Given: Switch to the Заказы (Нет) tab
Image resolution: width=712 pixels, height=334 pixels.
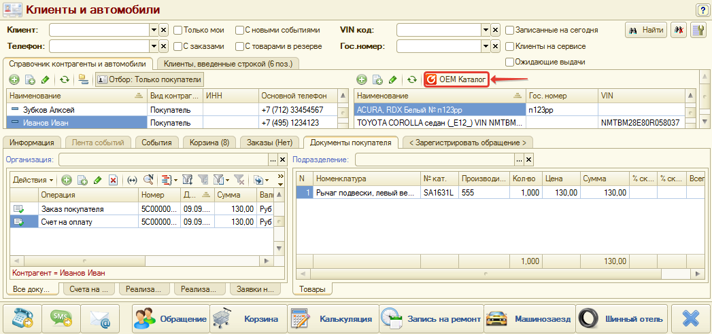Looking at the screenshot, I should (x=270, y=143).
